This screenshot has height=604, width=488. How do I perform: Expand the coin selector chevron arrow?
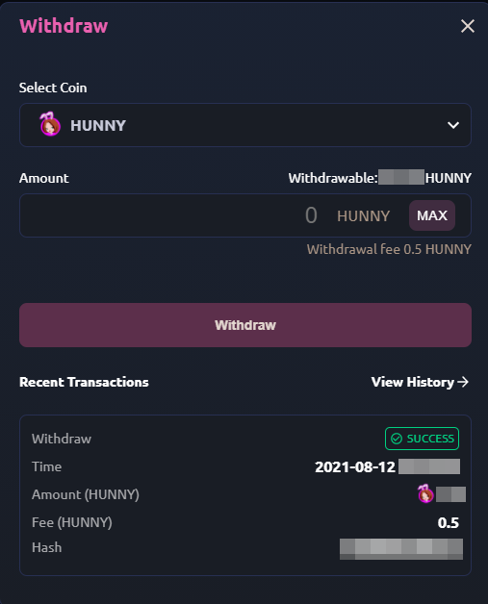click(x=453, y=125)
